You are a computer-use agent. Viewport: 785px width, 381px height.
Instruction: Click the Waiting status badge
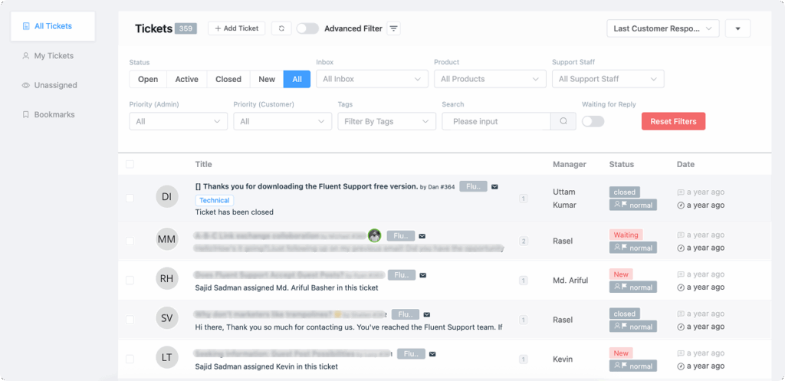(x=626, y=235)
